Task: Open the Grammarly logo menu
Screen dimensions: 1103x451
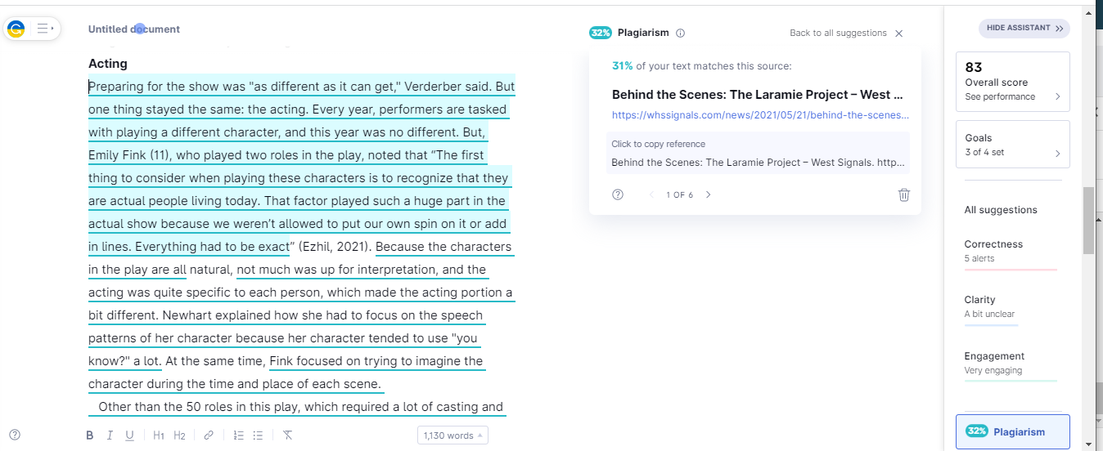Action: click(x=16, y=29)
